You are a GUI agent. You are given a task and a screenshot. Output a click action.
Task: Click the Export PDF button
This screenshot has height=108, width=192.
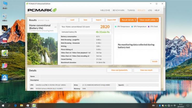click(112, 20)
